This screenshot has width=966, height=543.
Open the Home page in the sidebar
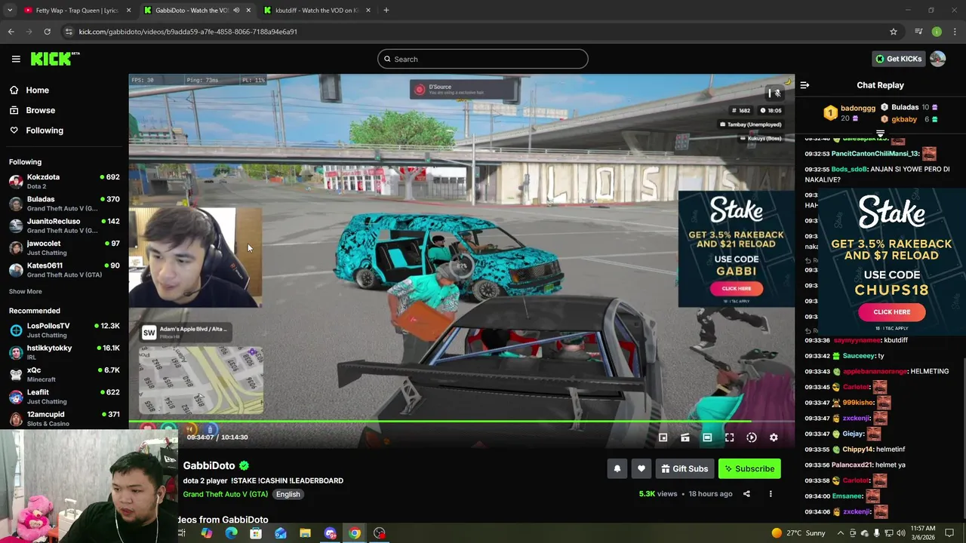point(37,90)
